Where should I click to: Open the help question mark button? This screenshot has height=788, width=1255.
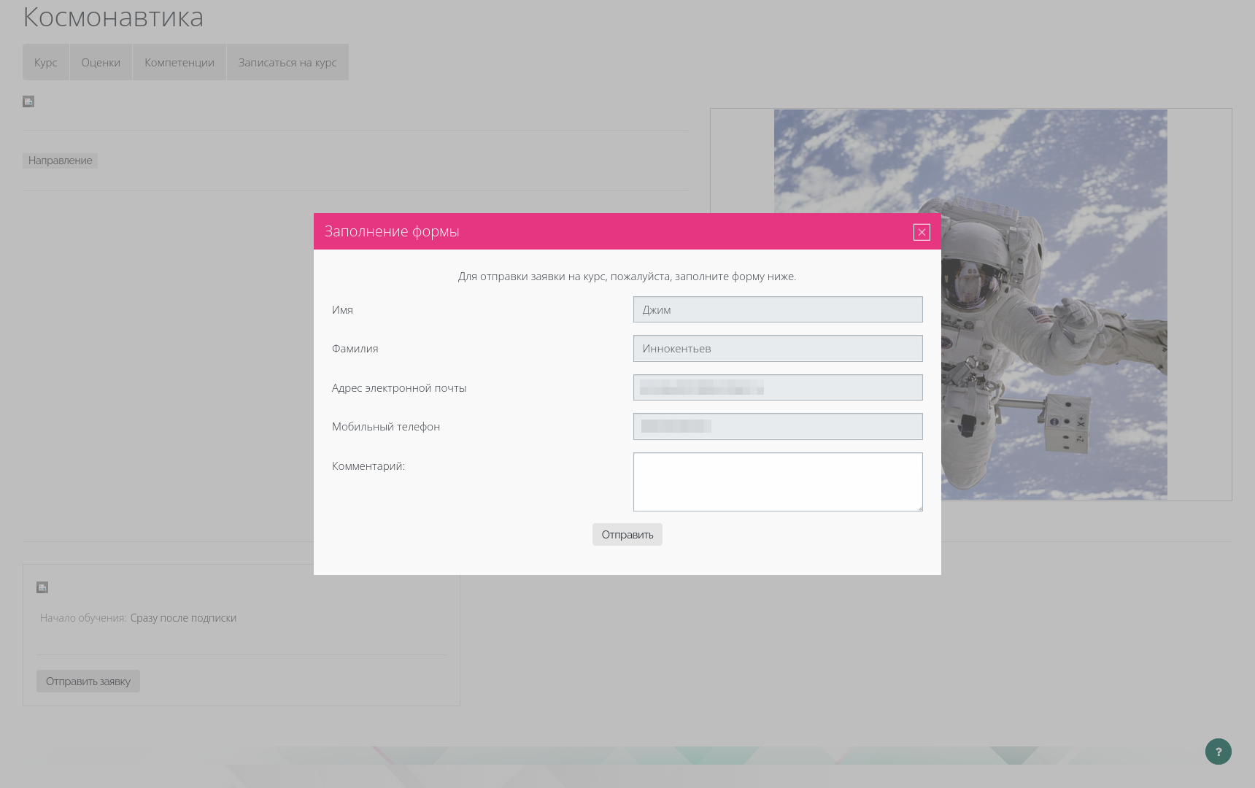tap(1218, 752)
